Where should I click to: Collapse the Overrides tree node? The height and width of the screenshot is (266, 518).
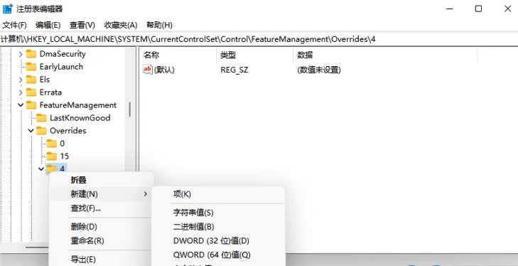point(31,131)
